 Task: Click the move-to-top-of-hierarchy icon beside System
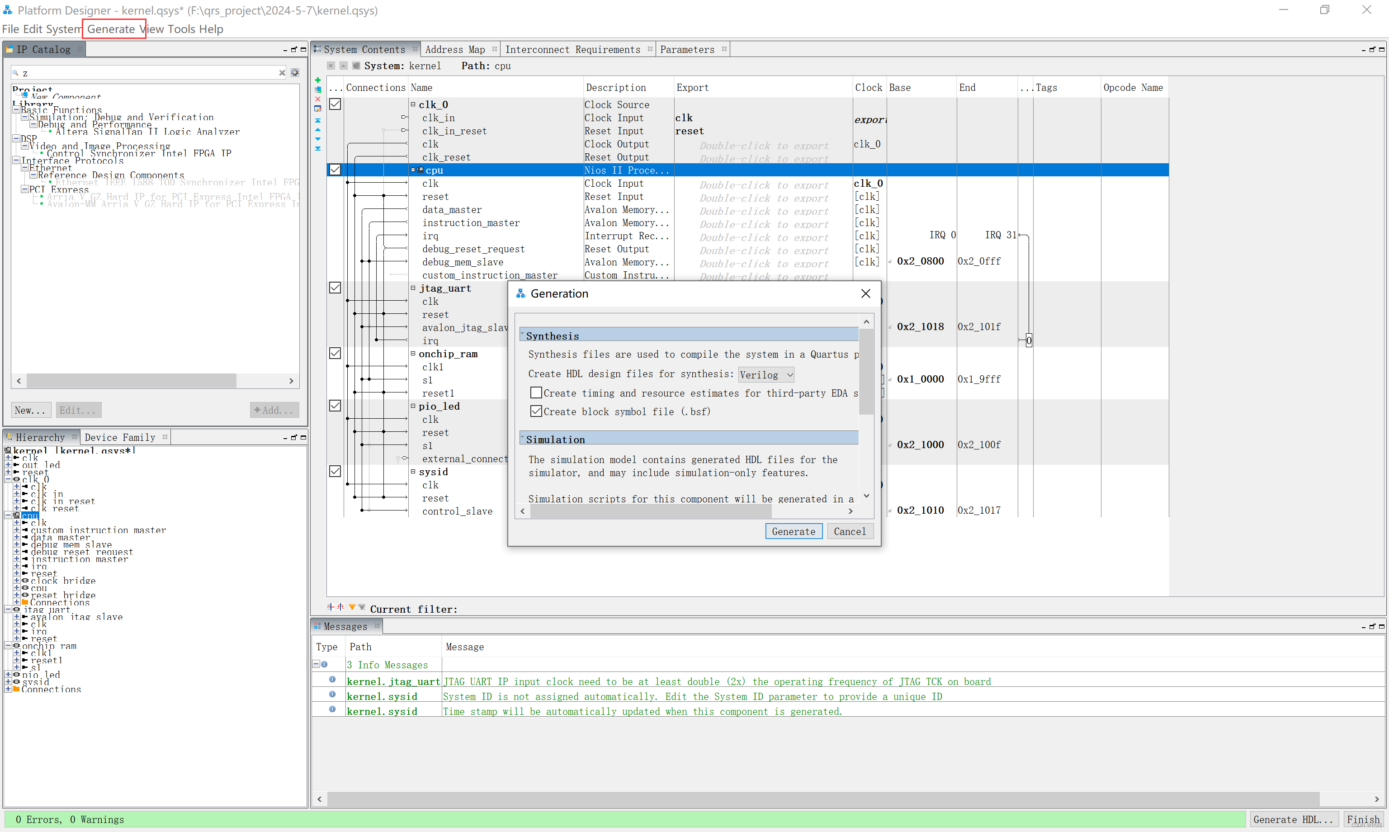pos(331,66)
